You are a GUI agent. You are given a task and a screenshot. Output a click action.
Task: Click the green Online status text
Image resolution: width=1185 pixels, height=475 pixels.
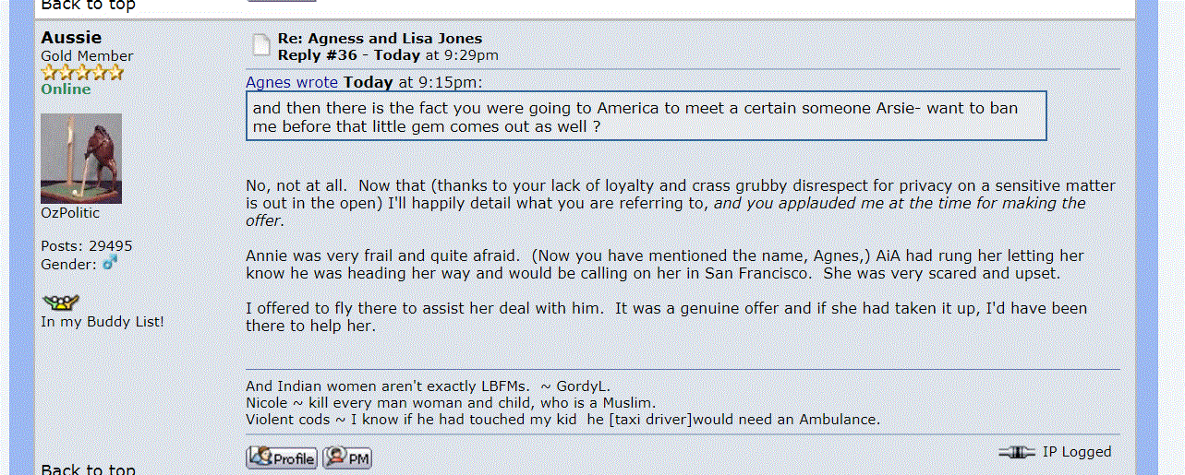(x=66, y=89)
